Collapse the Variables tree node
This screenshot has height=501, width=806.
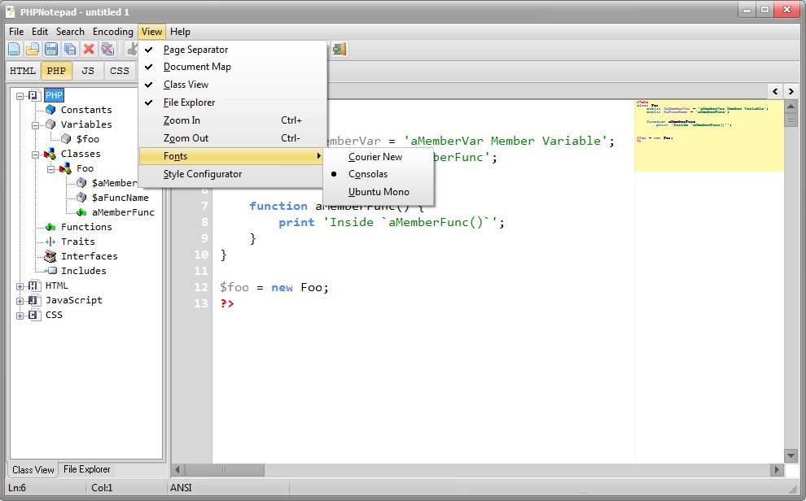(x=36, y=125)
